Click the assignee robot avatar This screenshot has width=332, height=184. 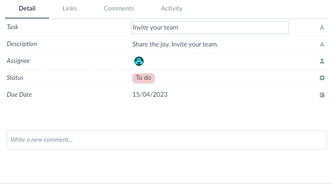[139, 61]
